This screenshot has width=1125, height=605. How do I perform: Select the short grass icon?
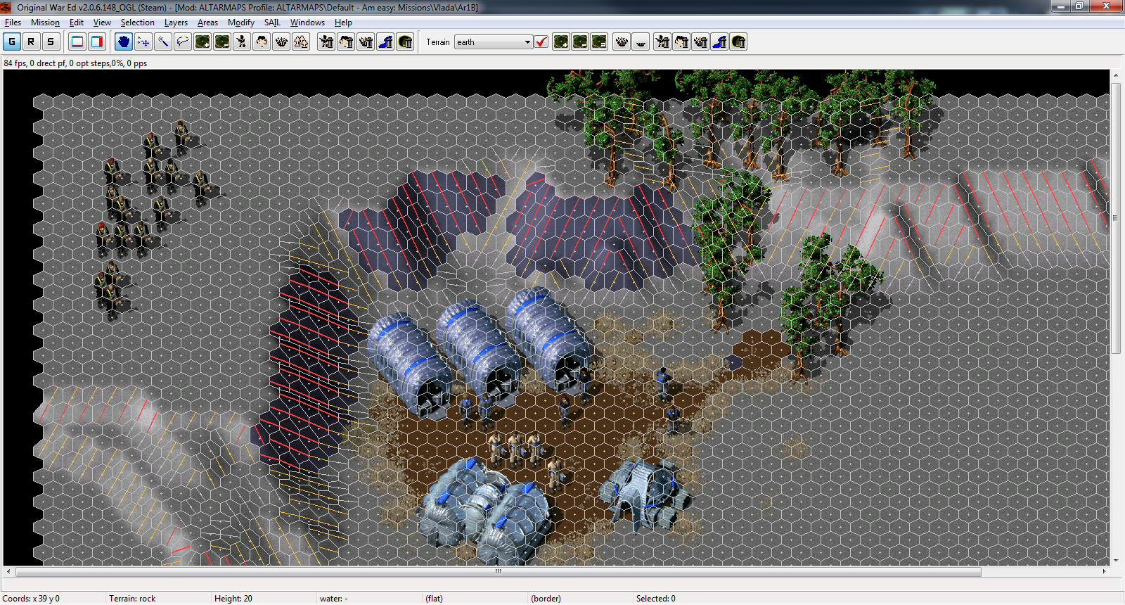click(x=641, y=42)
